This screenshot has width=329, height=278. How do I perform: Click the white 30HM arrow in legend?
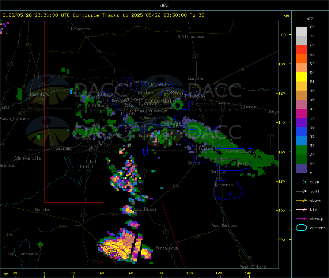301,191
